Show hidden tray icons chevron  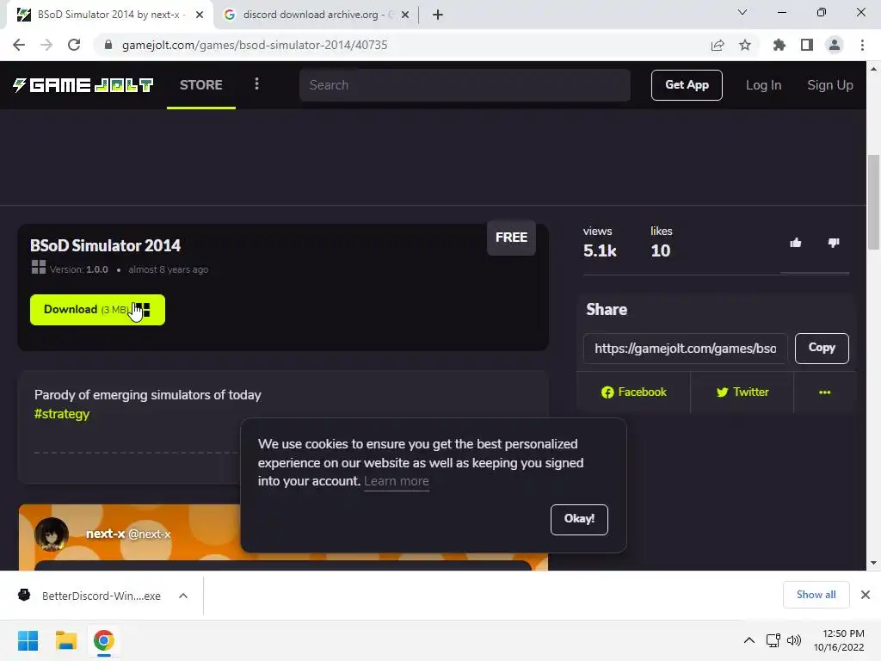pos(749,640)
